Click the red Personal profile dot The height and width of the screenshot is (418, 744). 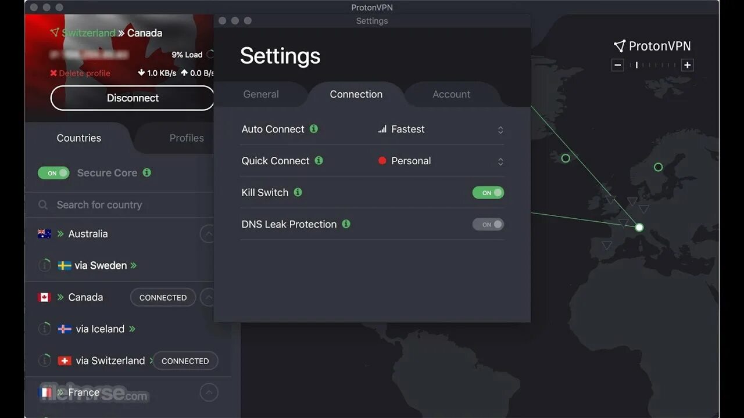(382, 161)
